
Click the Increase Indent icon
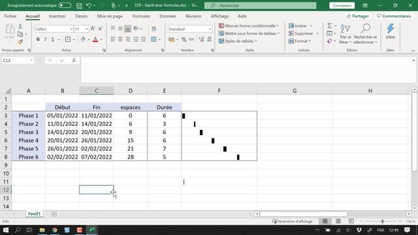coord(143,39)
